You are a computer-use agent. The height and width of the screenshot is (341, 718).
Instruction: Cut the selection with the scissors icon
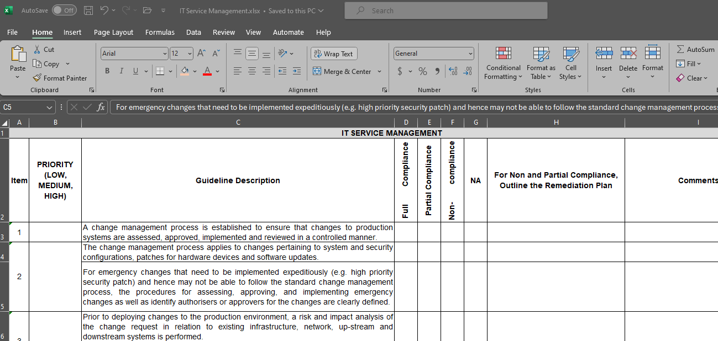[x=37, y=50]
